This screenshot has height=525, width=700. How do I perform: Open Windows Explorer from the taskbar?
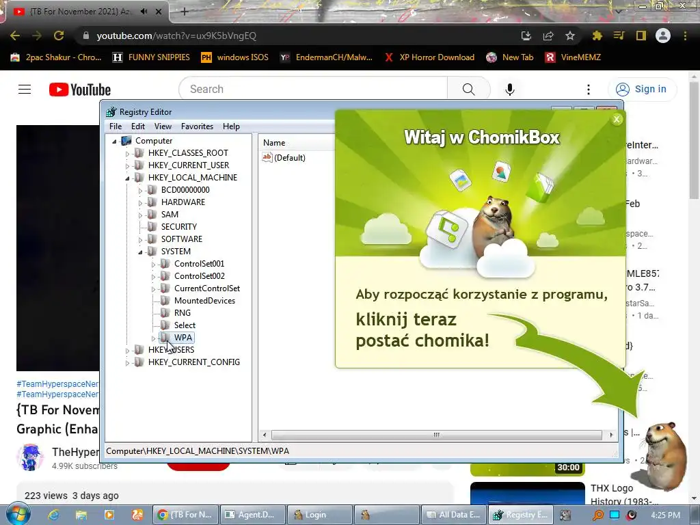coord(81,515)
